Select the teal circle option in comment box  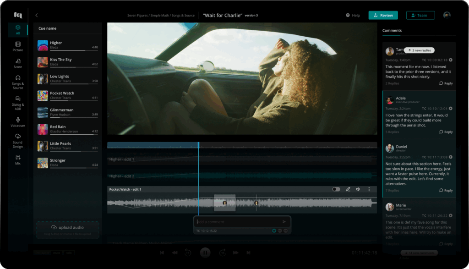coord(274,231)
